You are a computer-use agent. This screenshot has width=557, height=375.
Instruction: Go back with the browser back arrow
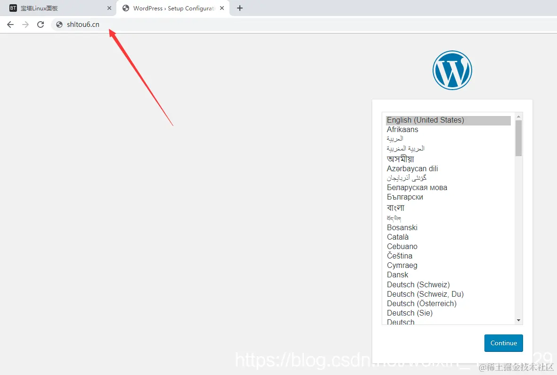[10, 25]
